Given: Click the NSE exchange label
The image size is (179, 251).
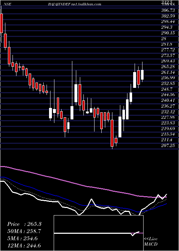Looking at the screenshot, I should [x=8, y=4].
